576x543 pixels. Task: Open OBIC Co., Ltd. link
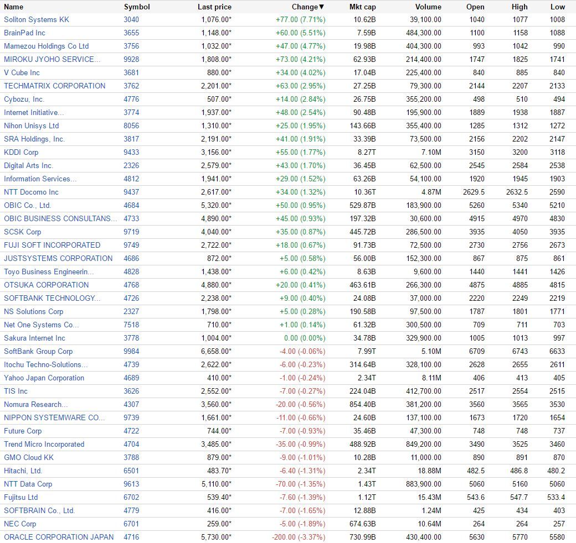coord(27,205)
